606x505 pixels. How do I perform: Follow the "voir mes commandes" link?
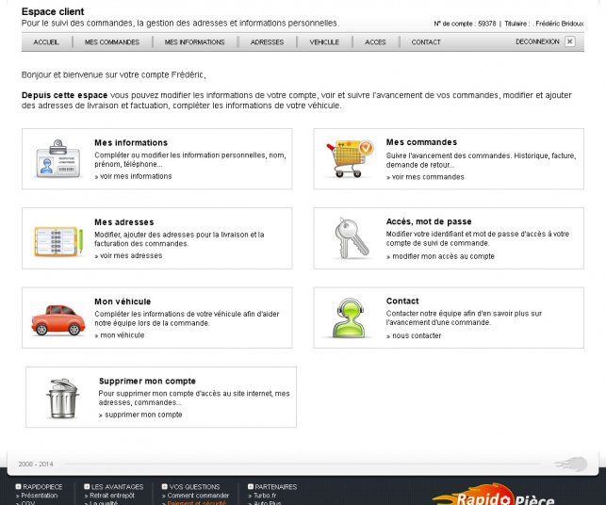(428, 177)
